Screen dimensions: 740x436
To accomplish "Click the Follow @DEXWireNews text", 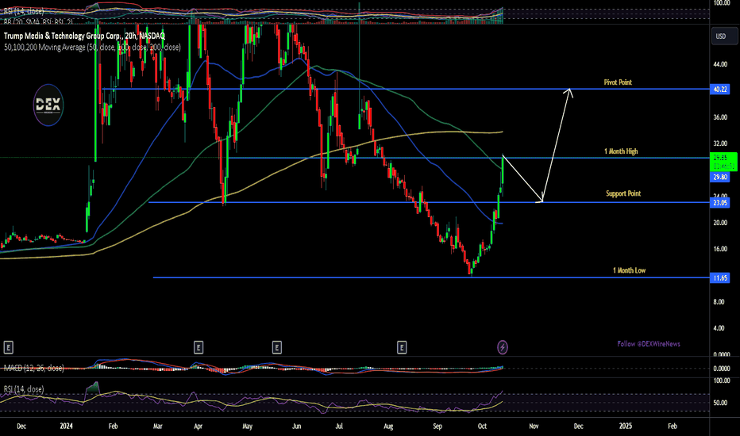I will click(x=649, y=343).
